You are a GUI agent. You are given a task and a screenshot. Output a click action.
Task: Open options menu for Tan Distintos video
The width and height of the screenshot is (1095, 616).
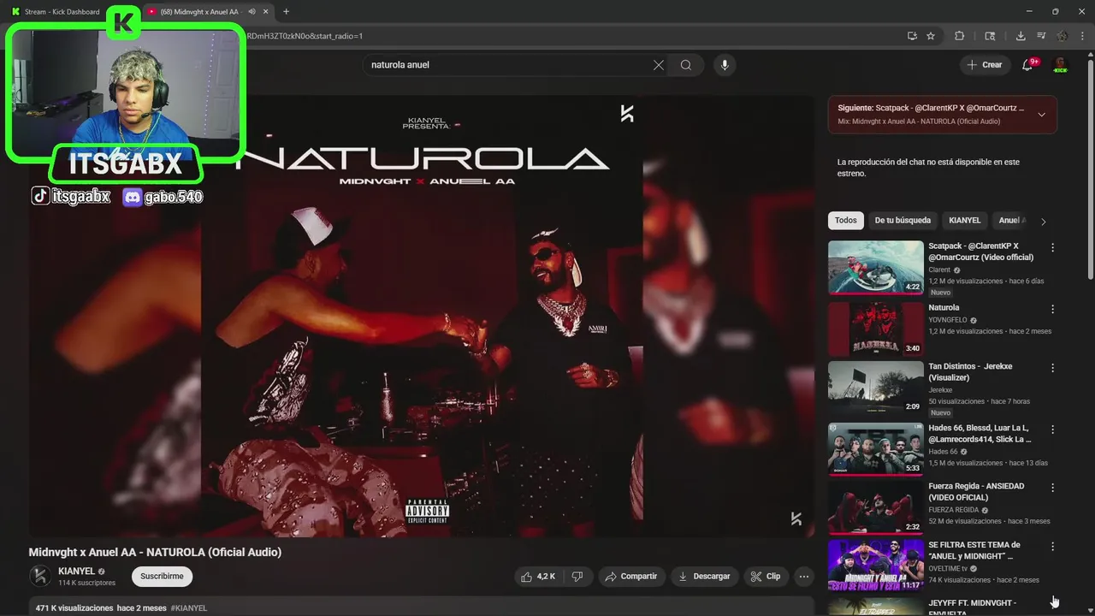click(1053, 369)
